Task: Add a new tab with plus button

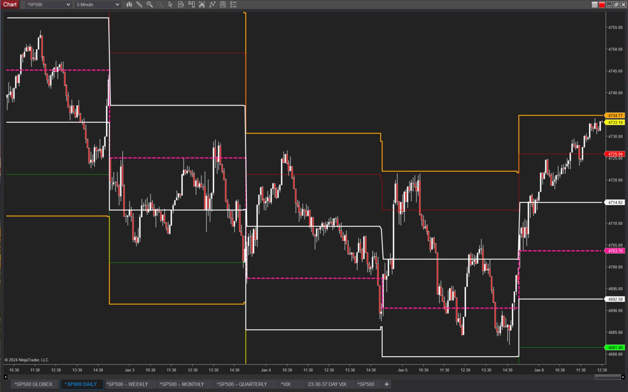Action: click(387, 384)
